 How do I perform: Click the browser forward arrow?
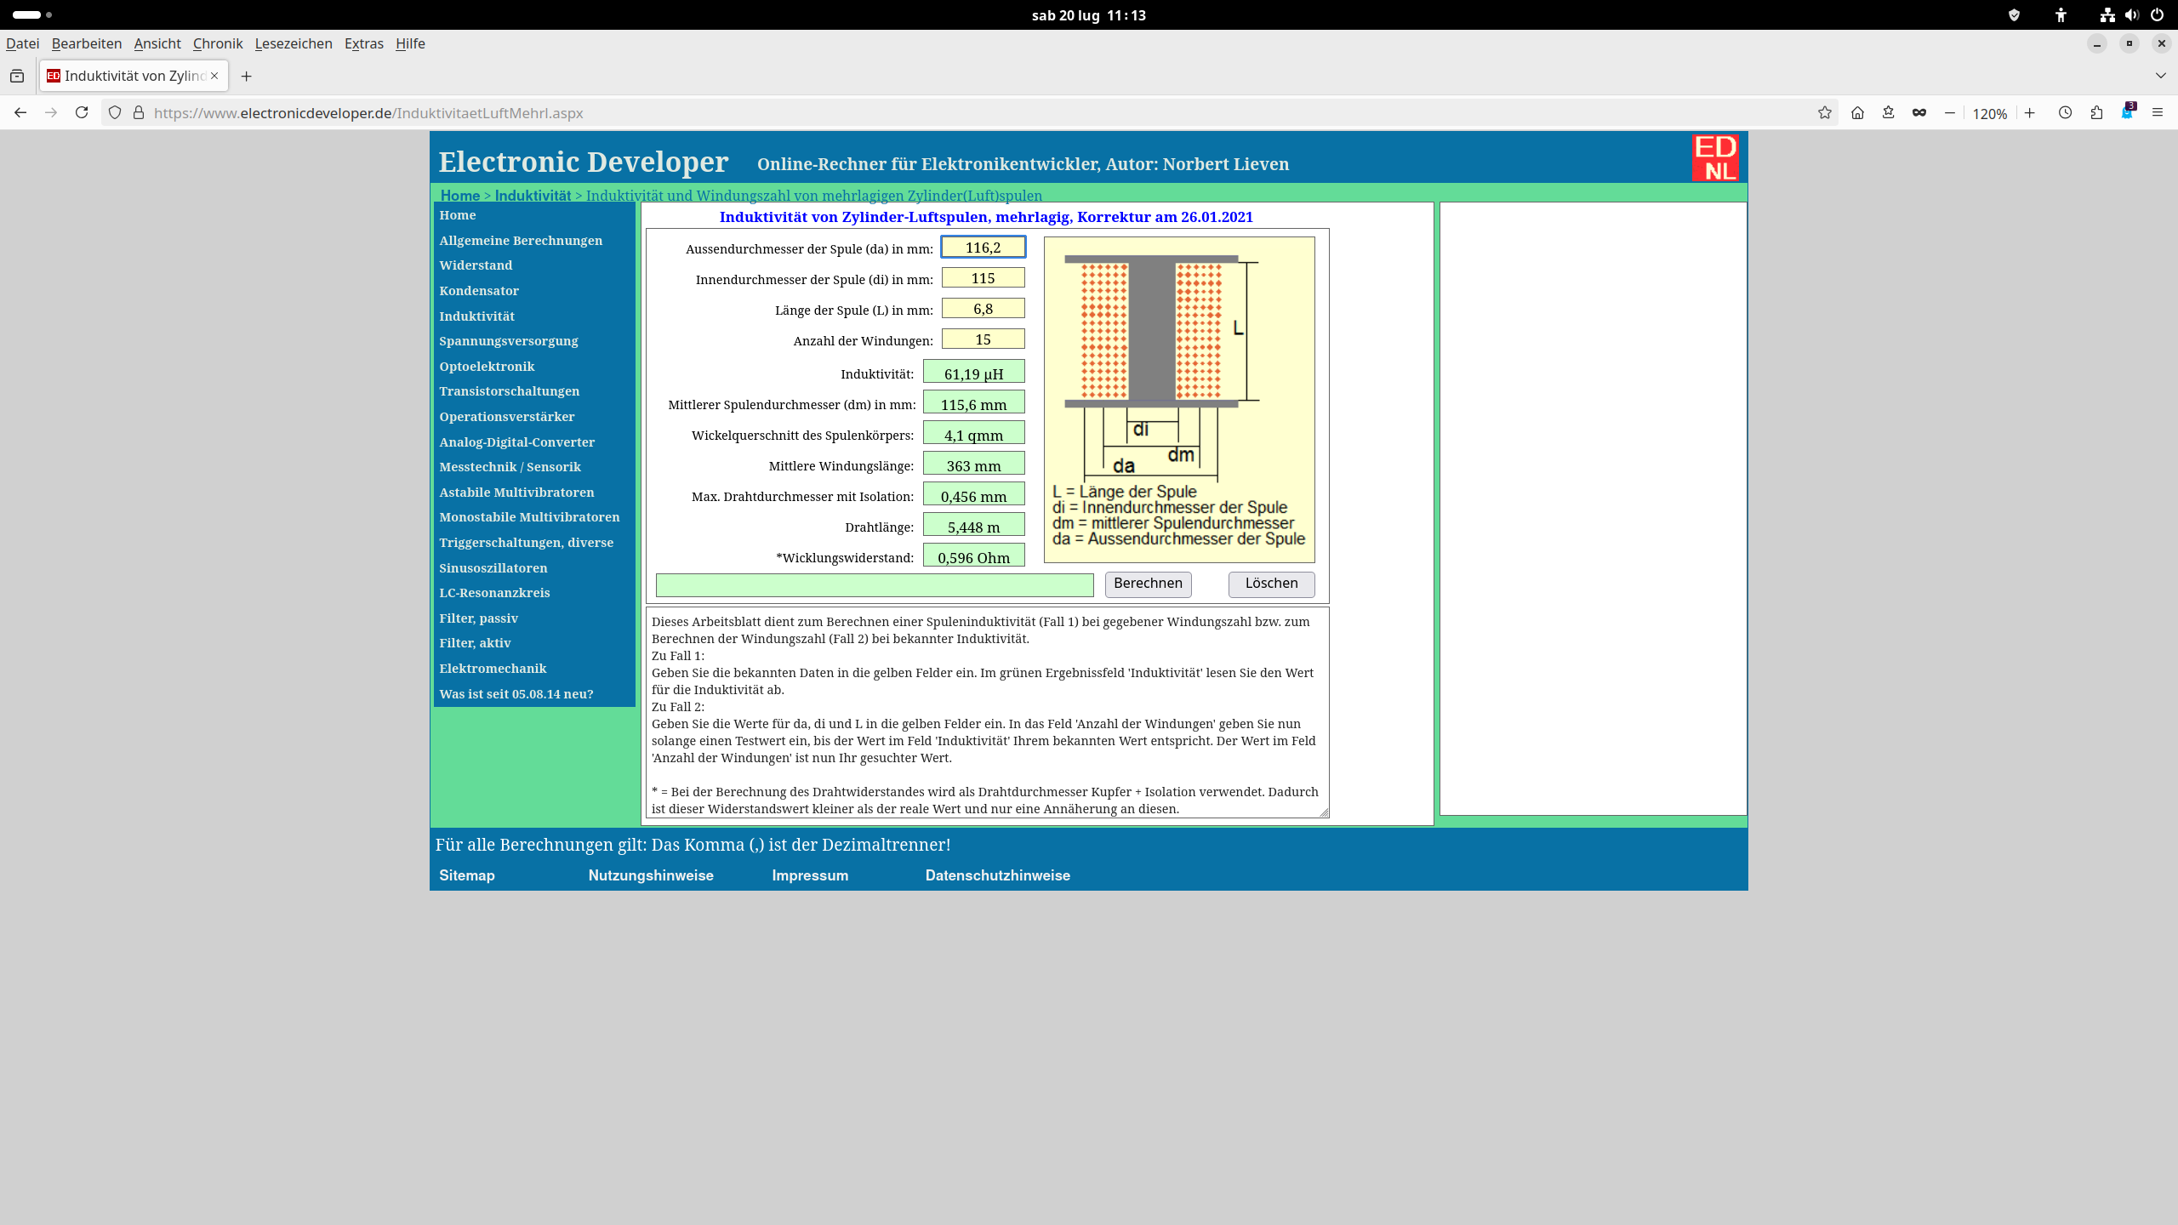pyautogui.click(x=51, y=112)
